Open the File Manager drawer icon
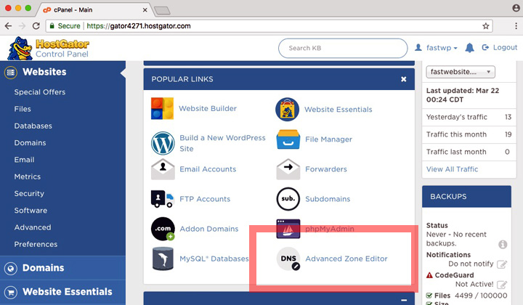The image size is (523, 305). [x=288, y=139]
